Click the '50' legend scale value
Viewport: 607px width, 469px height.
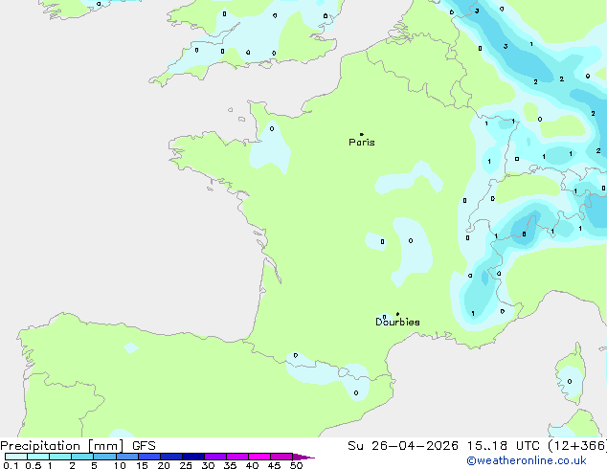[x=296, y=465]
